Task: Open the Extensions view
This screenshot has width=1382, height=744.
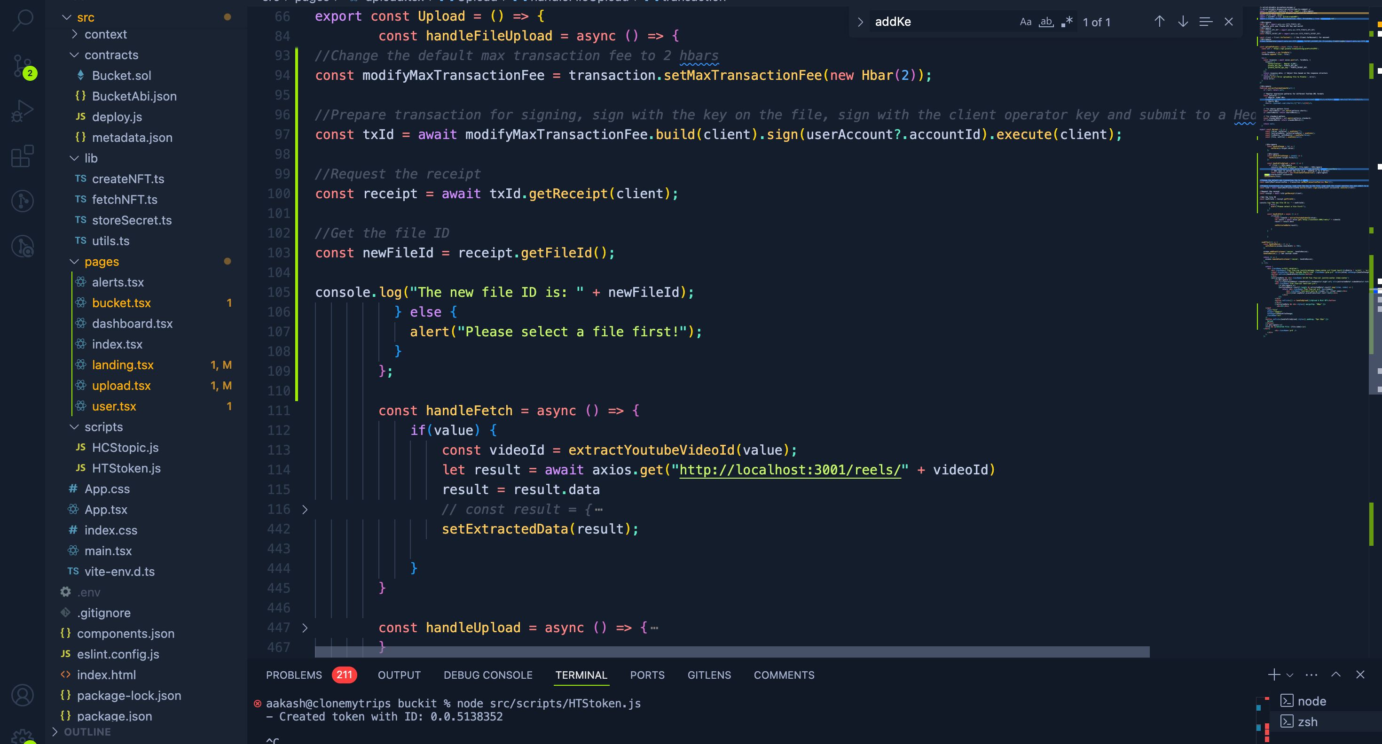Action: click(23, 156)
